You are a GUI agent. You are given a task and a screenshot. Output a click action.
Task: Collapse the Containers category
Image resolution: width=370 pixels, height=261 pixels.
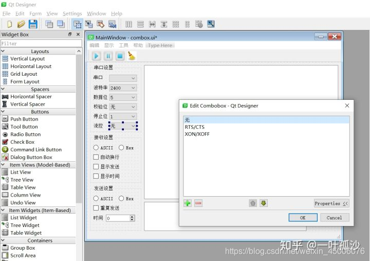tap(3, 240)
